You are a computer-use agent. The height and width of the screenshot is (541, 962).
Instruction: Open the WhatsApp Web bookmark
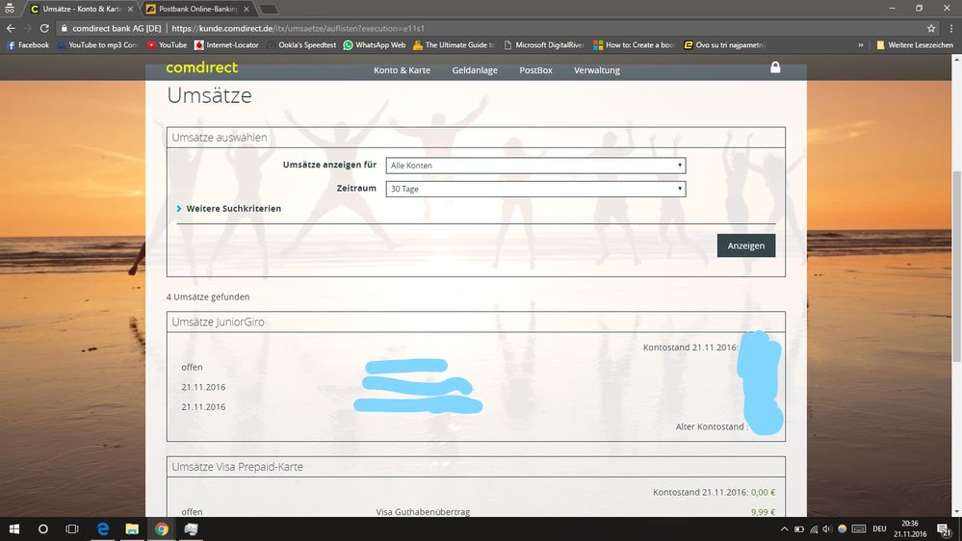[x=375, y=45]
